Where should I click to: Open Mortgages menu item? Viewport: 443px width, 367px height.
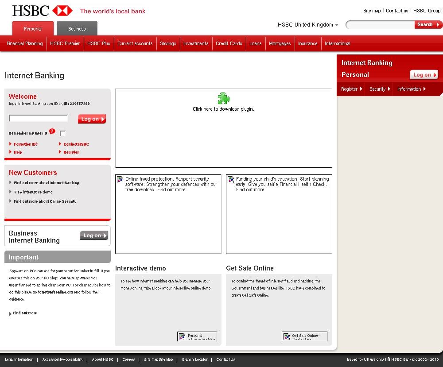pyautogui.click(x=280, y=43)
